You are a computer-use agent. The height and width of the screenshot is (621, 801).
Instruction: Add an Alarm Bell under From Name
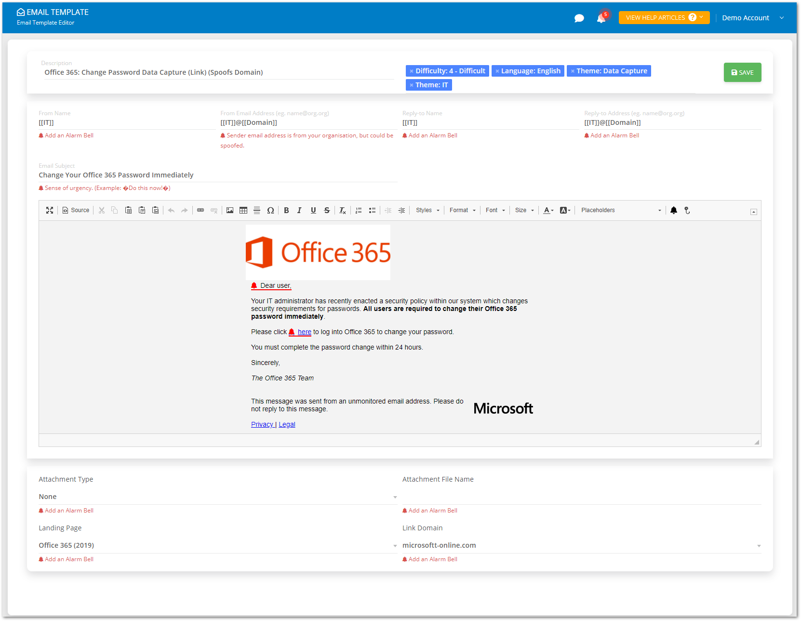(66, 135)
